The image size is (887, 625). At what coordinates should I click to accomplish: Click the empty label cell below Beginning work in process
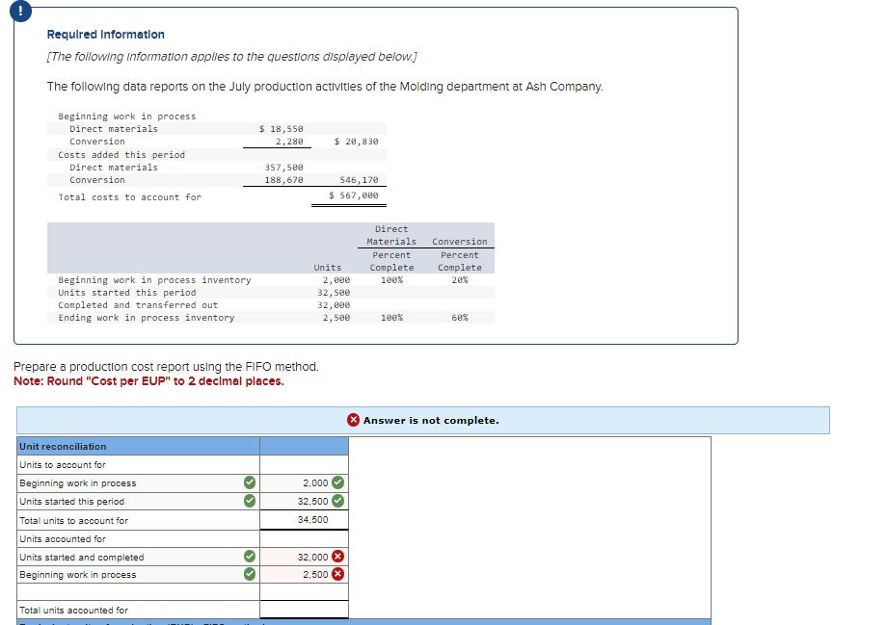139,591
